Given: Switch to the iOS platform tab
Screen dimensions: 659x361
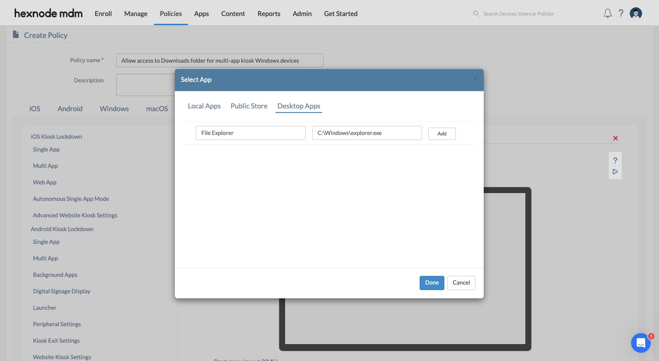Looking at the screenshot, I should pyautogui.click(x=35, y=109).
